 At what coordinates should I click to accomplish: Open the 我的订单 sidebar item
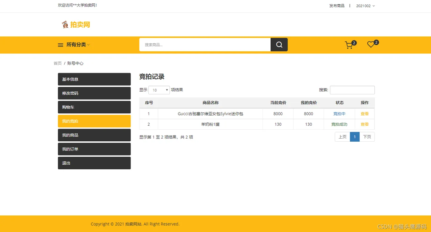(x=94, y=149)
